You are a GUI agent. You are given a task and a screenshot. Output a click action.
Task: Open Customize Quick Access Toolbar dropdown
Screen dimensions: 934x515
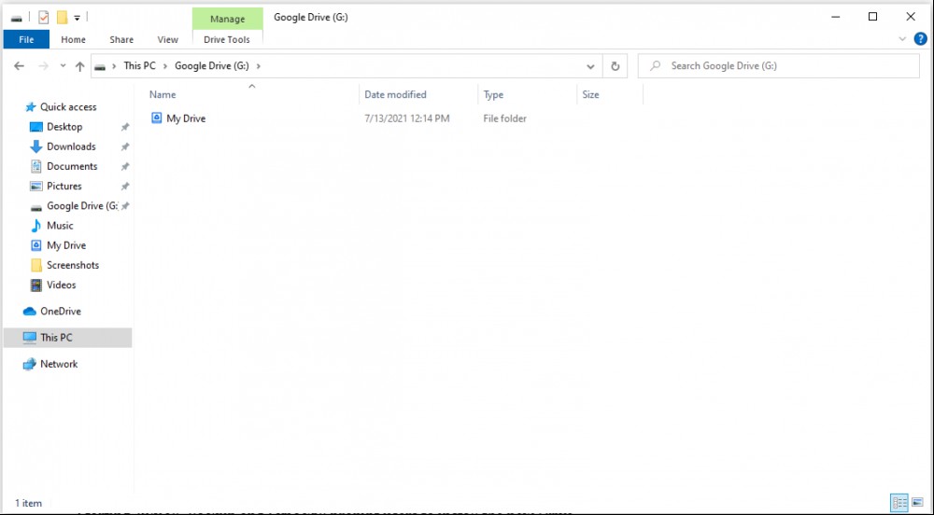coord(77,19)
